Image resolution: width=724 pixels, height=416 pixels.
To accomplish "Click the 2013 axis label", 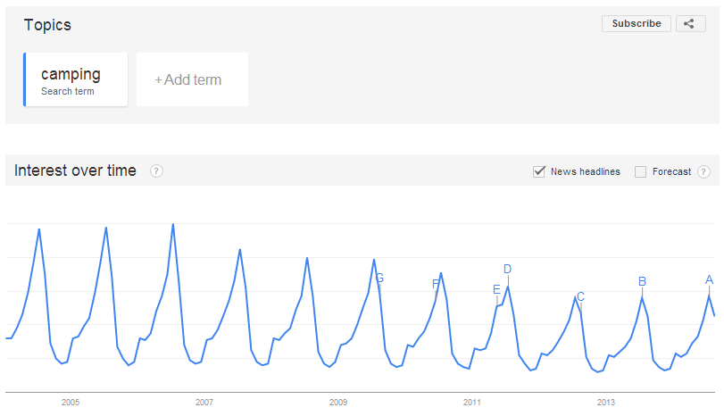I will [x=606, y=402].
